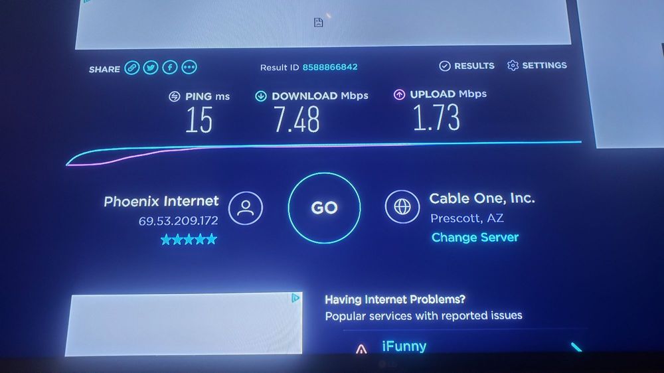664x373 pixels.
Task: Click the upload arrow icon
Action: tap(399, 94)
